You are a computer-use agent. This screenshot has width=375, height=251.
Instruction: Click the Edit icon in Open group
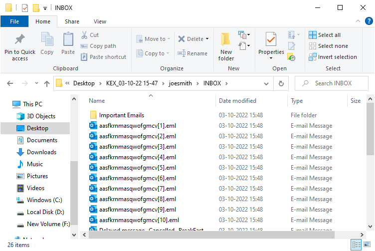point(292,46)
